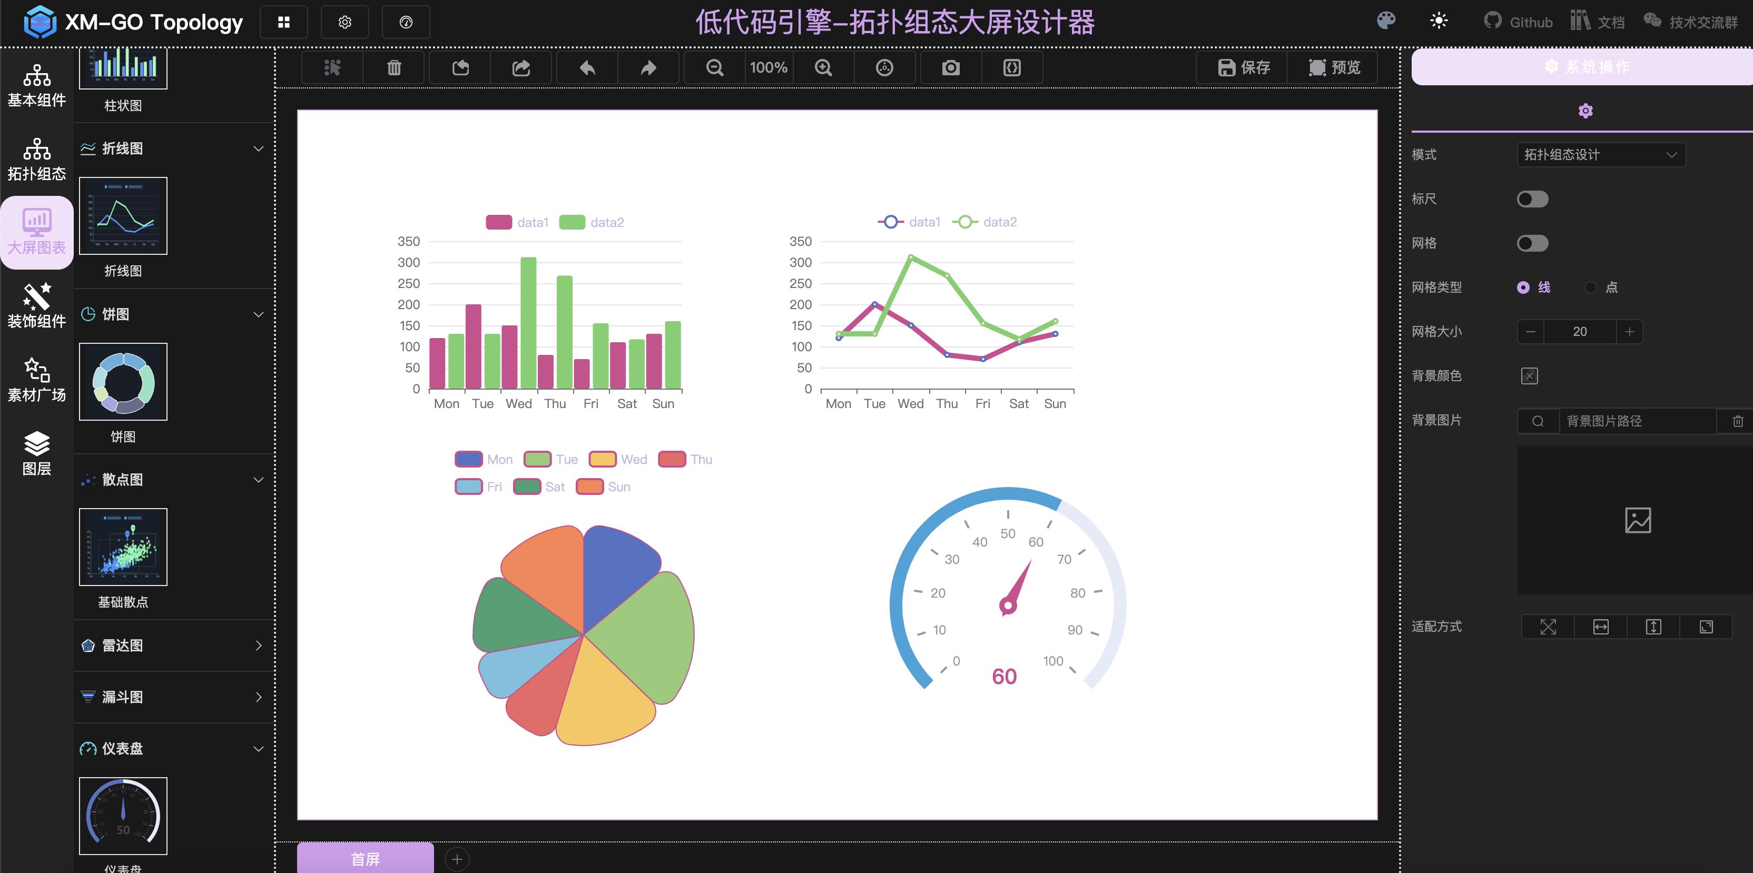
Task: Select the Undo icon in the toolbar
Action: click(587, 67)
